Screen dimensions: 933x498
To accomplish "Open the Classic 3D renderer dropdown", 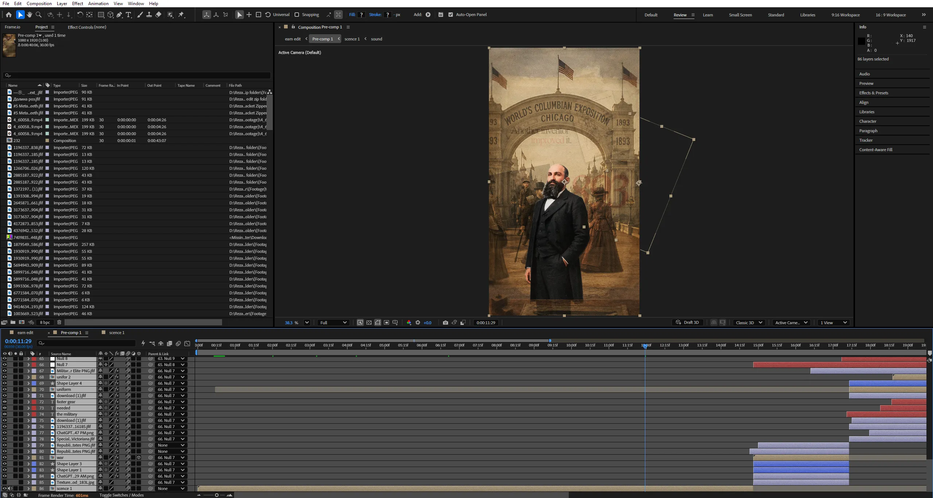I will (x=749, y=323).
